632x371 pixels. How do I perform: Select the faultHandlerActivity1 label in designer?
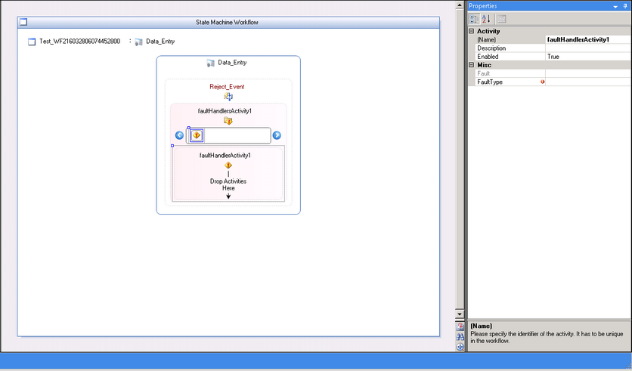(225, 155)
